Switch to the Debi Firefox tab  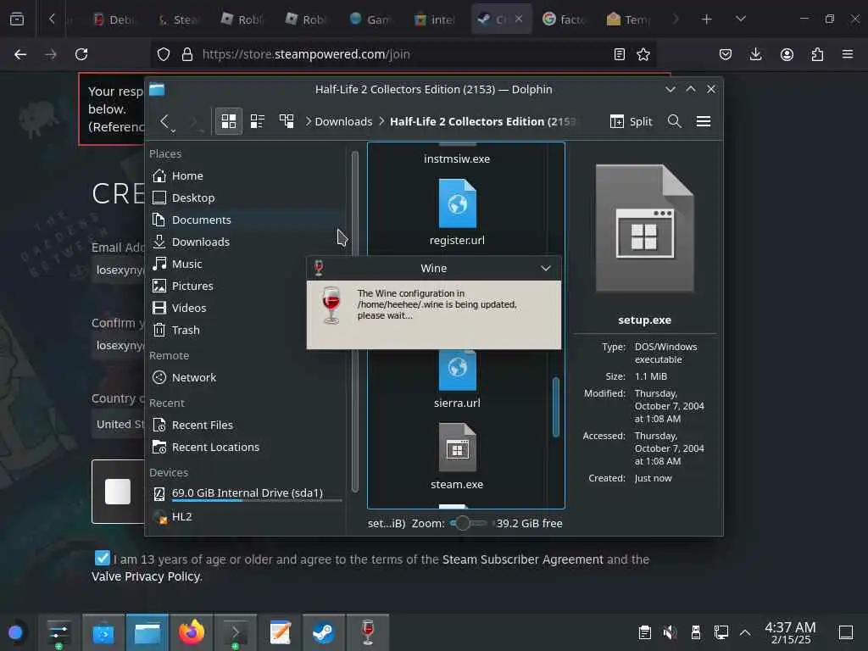tap(114, 19)
